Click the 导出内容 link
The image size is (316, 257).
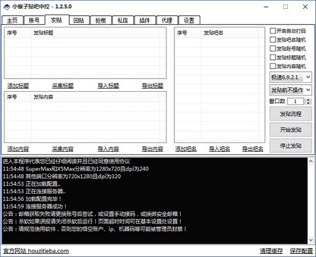(152, 149)
